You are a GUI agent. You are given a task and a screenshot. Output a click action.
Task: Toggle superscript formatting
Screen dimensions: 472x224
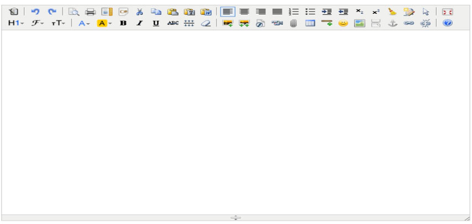376,12
